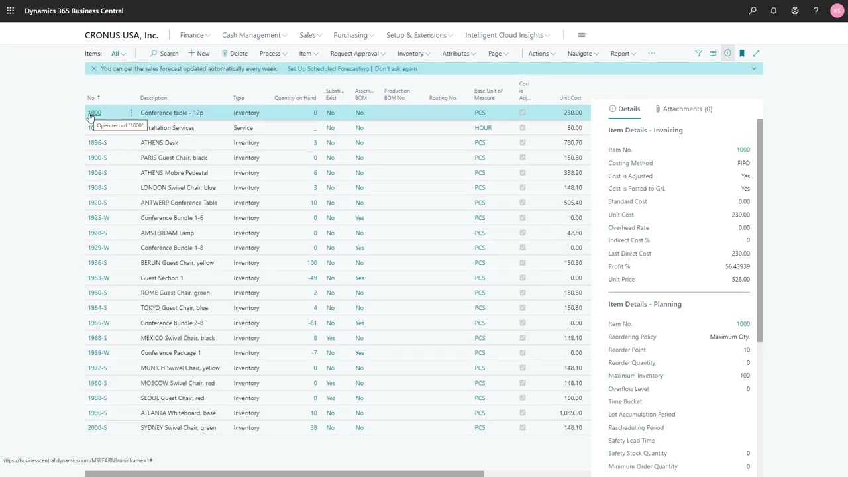This screenshot has height=477, width=848.
Task: Toggle Cost is Adjusted checkbox for 1920-S
Action: pyautogui.click(x=523, y=203)
